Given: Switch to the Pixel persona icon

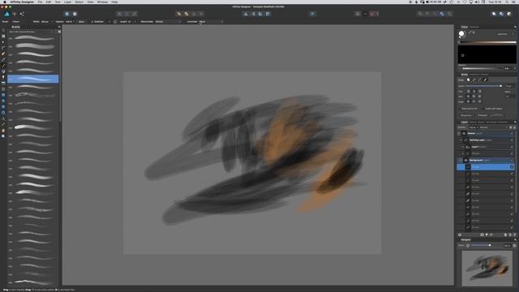Looking at the screenshot, I should pyautogui.click(x=15, y=14).
